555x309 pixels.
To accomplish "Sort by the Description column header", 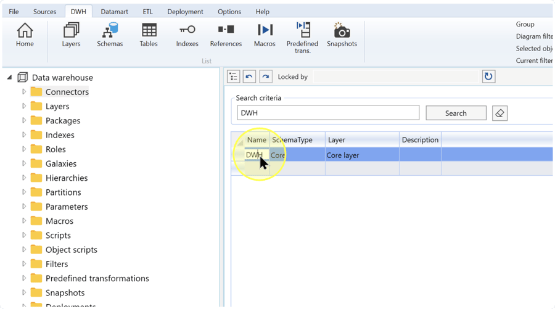I will click(420, 140).
